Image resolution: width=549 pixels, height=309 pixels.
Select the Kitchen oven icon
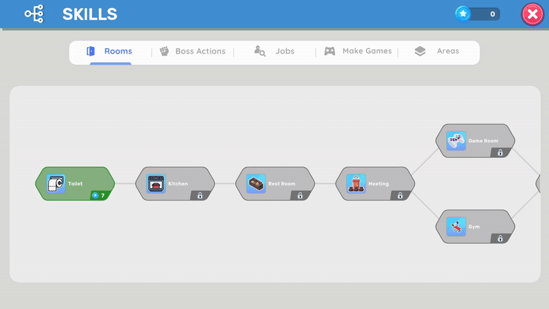(x=156, y=184)
